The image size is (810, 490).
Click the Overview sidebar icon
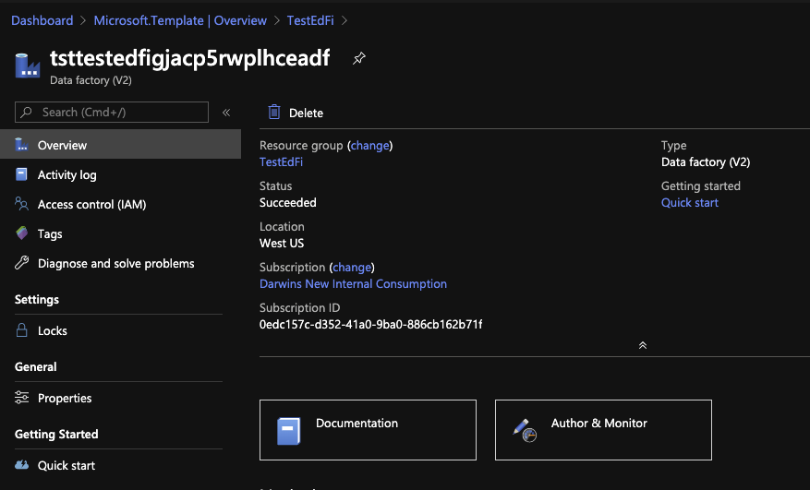pos(21,145)
